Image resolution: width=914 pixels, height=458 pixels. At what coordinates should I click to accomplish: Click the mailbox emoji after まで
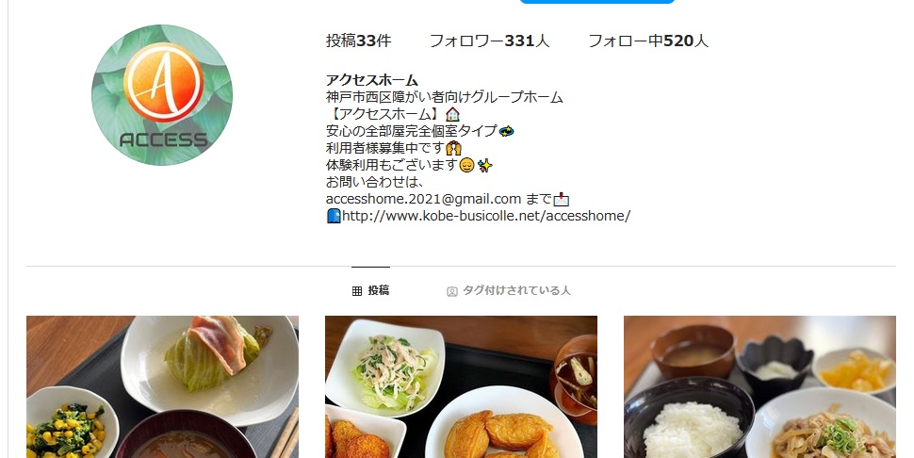[x=562, y=199]
